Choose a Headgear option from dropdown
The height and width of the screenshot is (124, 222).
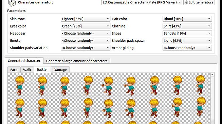tap(86, 33)
